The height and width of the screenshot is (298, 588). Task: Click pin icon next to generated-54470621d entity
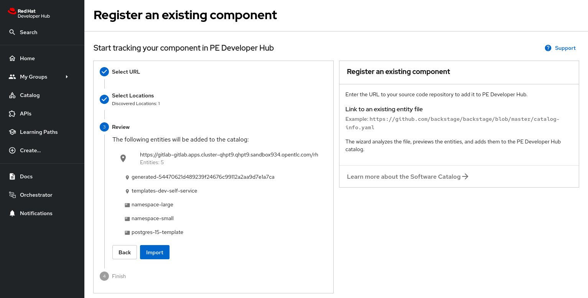pos(127,178)
